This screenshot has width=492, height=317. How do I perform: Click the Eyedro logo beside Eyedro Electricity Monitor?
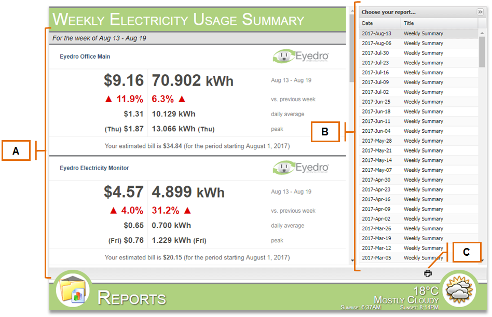tap(300, 168)
